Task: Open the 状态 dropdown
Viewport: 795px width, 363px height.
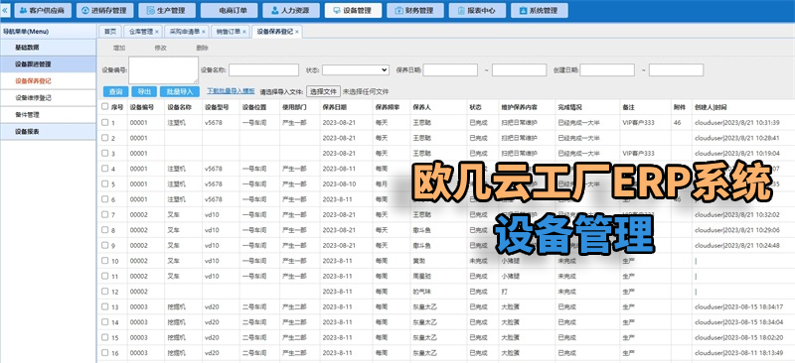Action: click(x=356, y=69)
